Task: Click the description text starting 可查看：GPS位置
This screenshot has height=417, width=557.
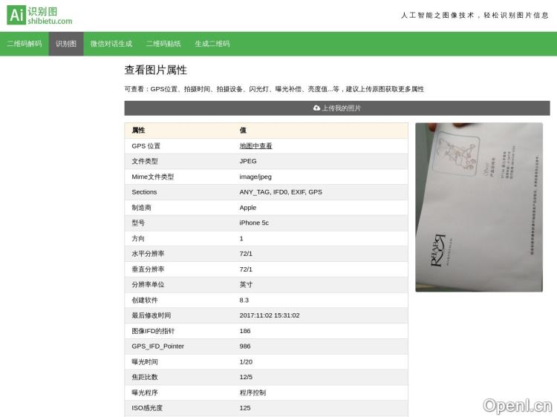Action: 274,89
